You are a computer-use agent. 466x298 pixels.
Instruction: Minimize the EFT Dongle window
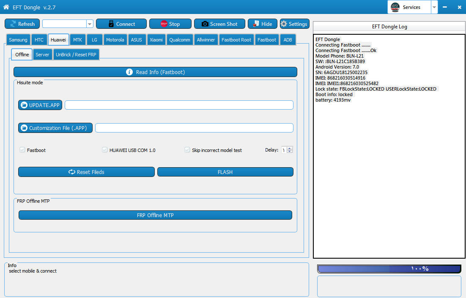click(x=444, y=7)
